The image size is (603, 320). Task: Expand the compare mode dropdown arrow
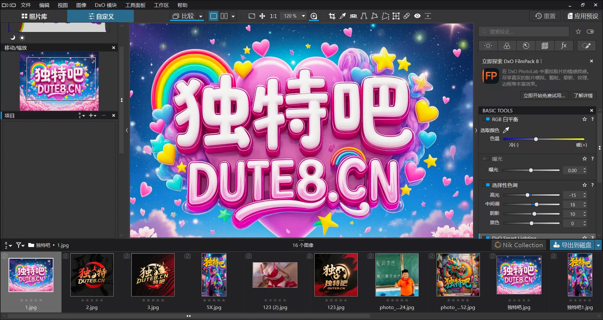pyautogui.click(x=201, y=16)
